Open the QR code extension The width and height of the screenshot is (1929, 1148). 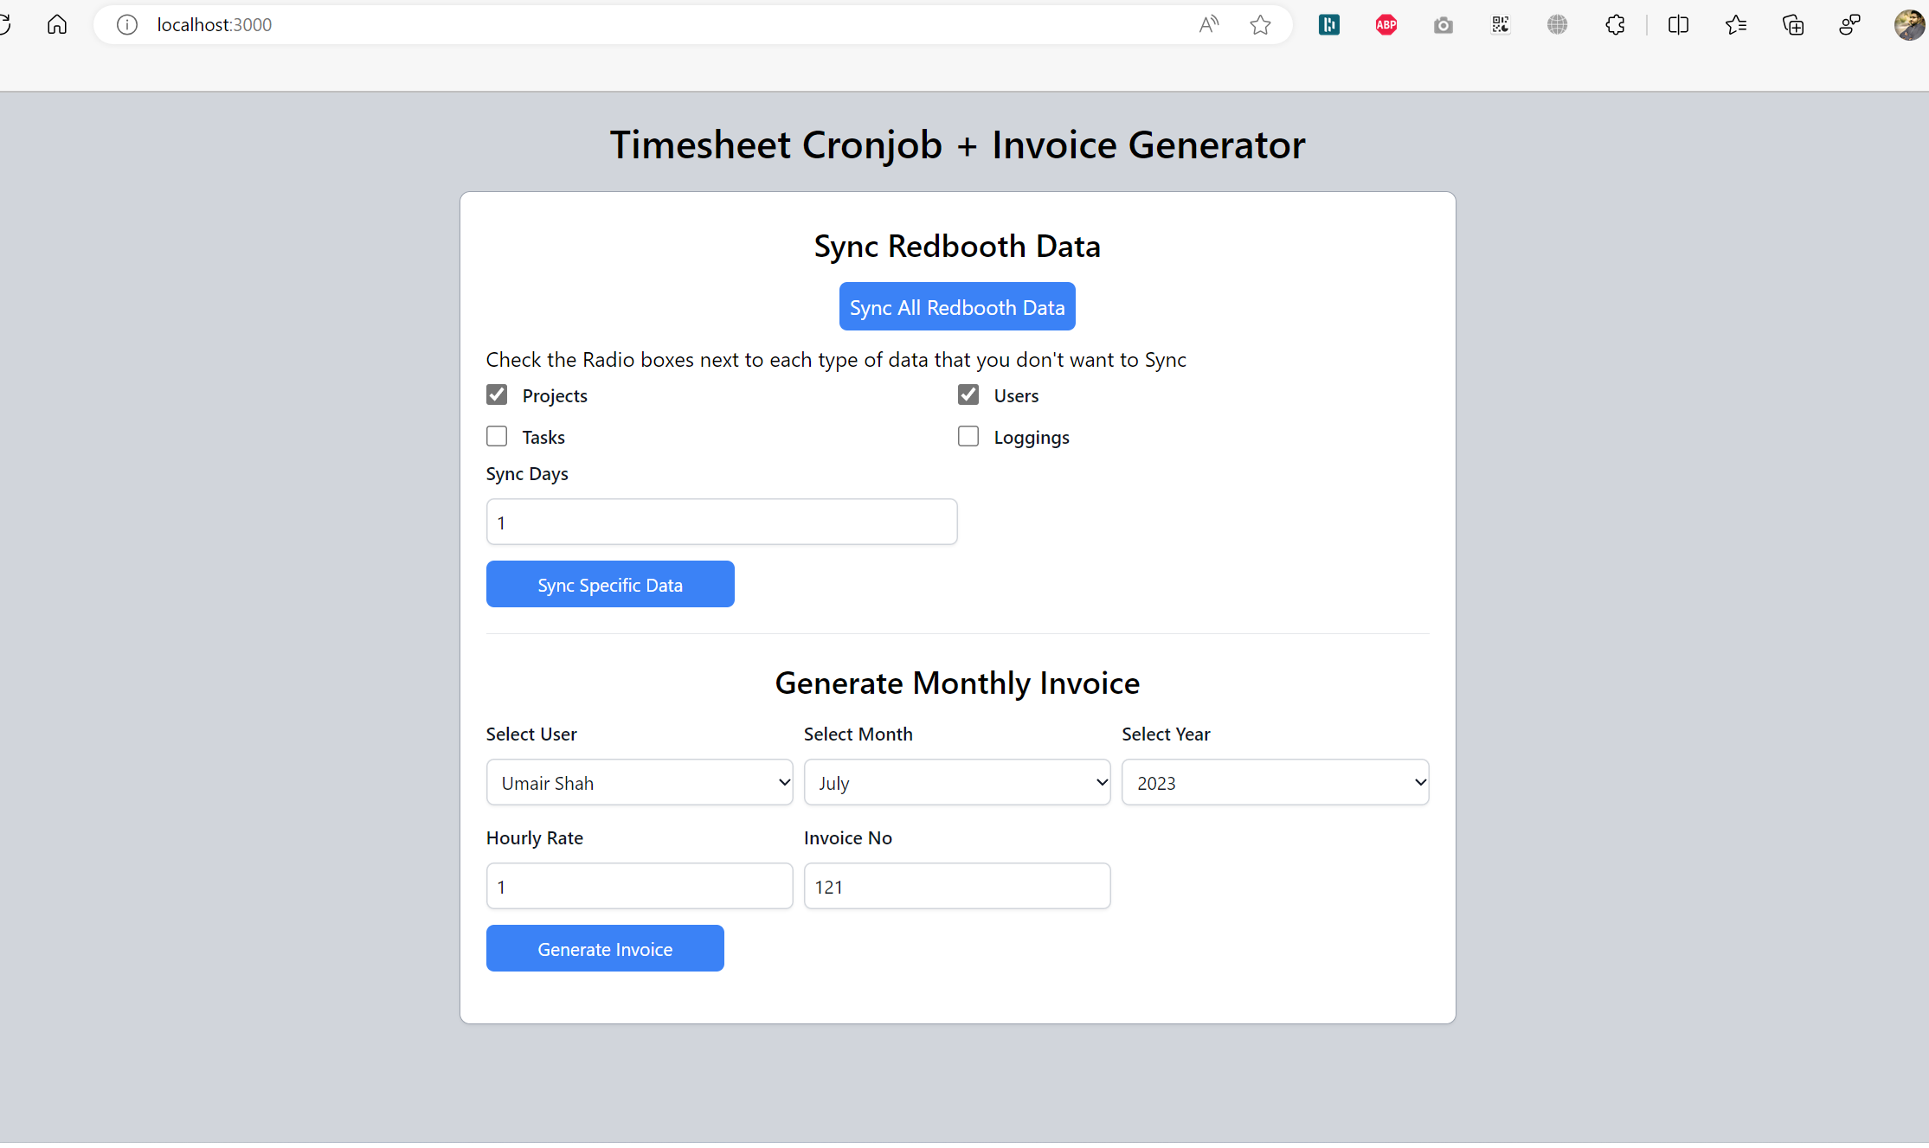pyautogui.click(x=1501, y=24)
